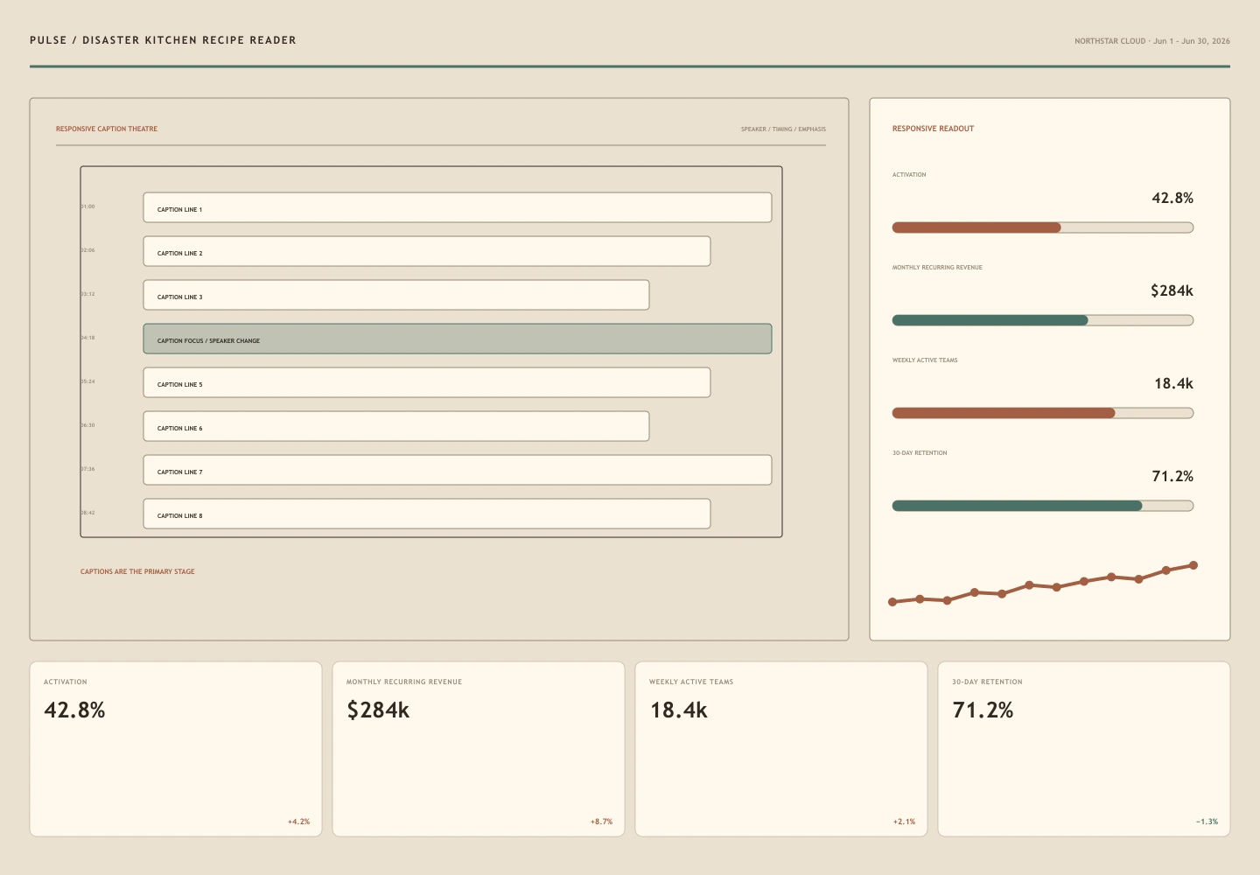Pick the Caption Line 8 row

427,514
